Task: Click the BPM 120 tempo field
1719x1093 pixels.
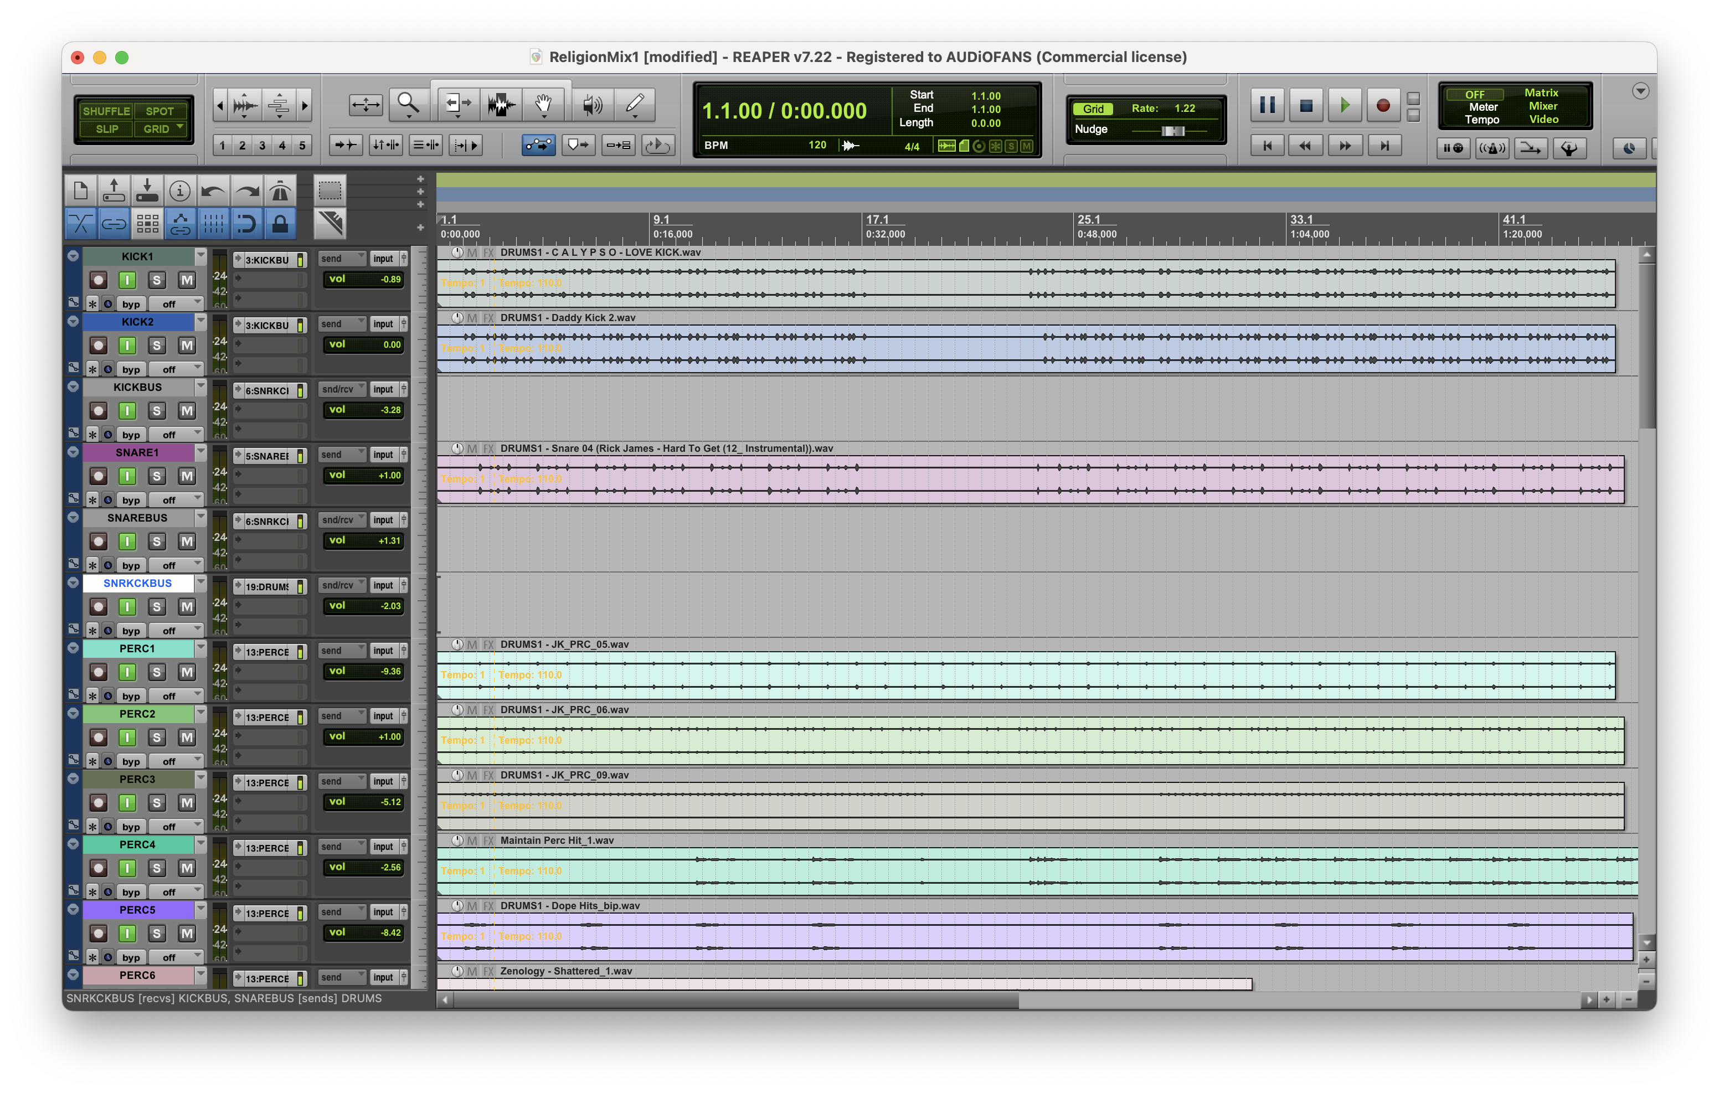Action: pos(817,145)
